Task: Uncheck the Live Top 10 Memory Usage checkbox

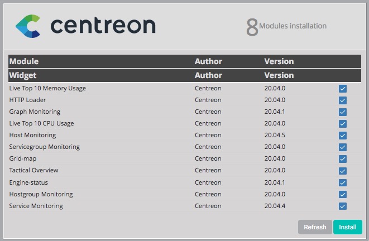Action: tap(343, 89)
